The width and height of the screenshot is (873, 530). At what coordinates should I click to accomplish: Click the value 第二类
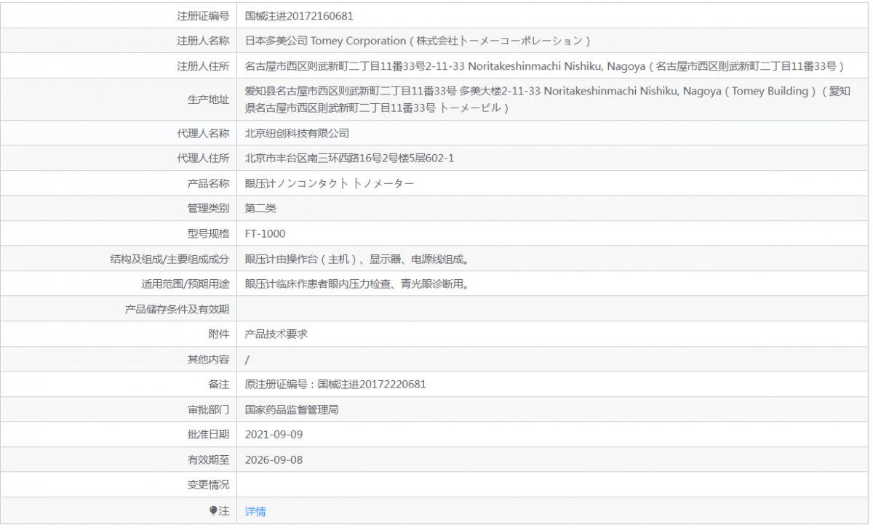click(260, 208)
